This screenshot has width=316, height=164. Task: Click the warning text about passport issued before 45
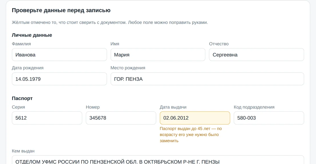click(x=191, y=135)
